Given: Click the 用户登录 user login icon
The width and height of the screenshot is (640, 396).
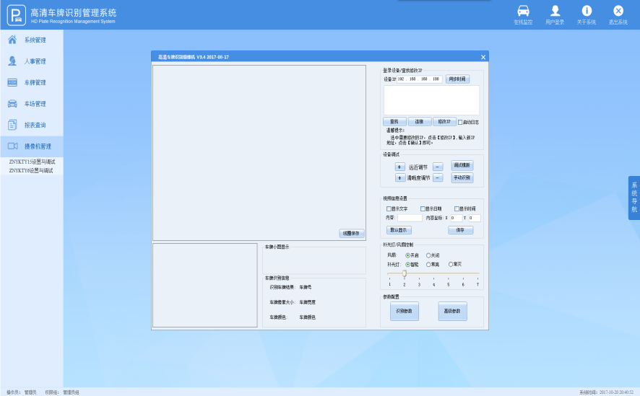Looking at the screenshot, I should (x=555, y=11).
